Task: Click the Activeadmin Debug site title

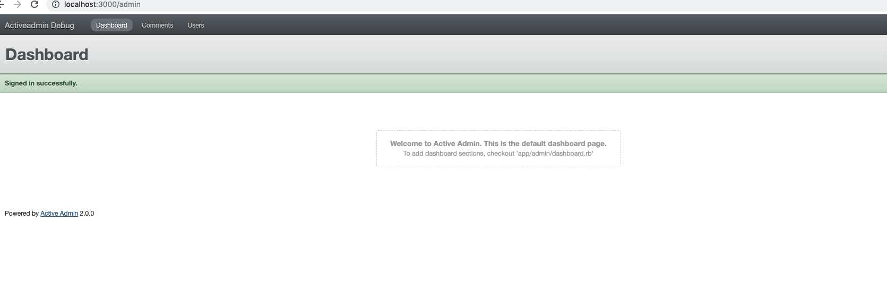Action: pyautogui.click(x=39, y=25)
